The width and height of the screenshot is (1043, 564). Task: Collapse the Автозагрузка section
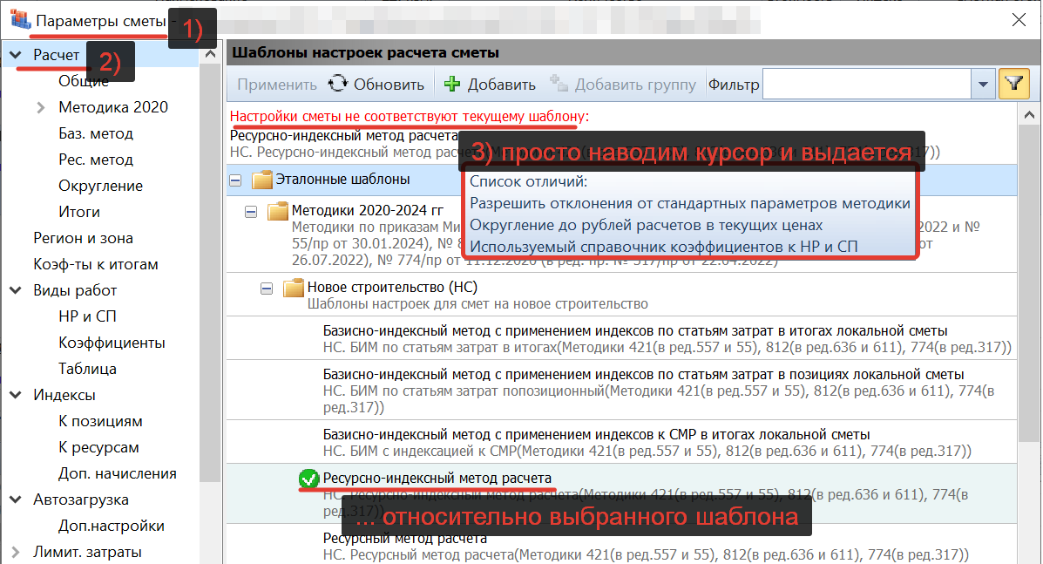click(16, 499)
